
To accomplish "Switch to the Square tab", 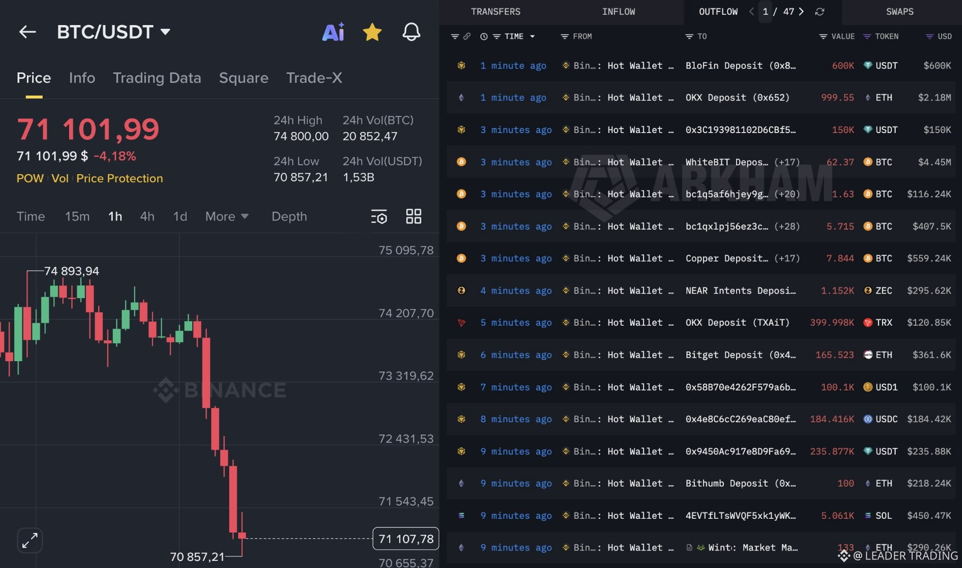I will pos(243,78).
